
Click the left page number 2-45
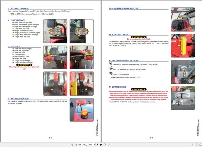point(50,138)
